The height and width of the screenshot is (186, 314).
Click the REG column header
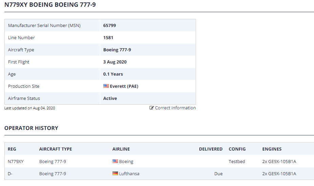coord(12,149)
